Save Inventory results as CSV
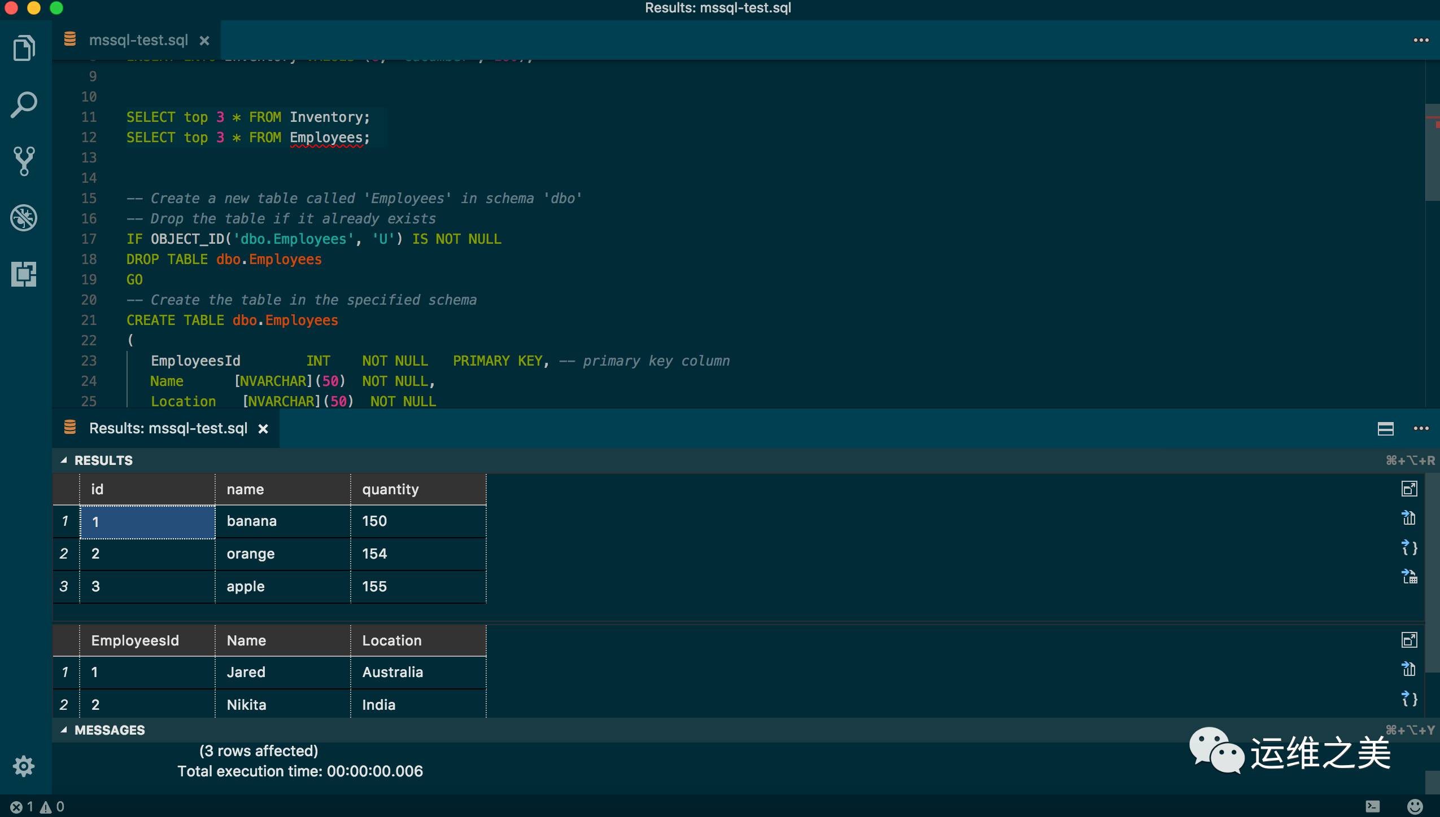The image size is (1440, 817). tap(1410, 518)
